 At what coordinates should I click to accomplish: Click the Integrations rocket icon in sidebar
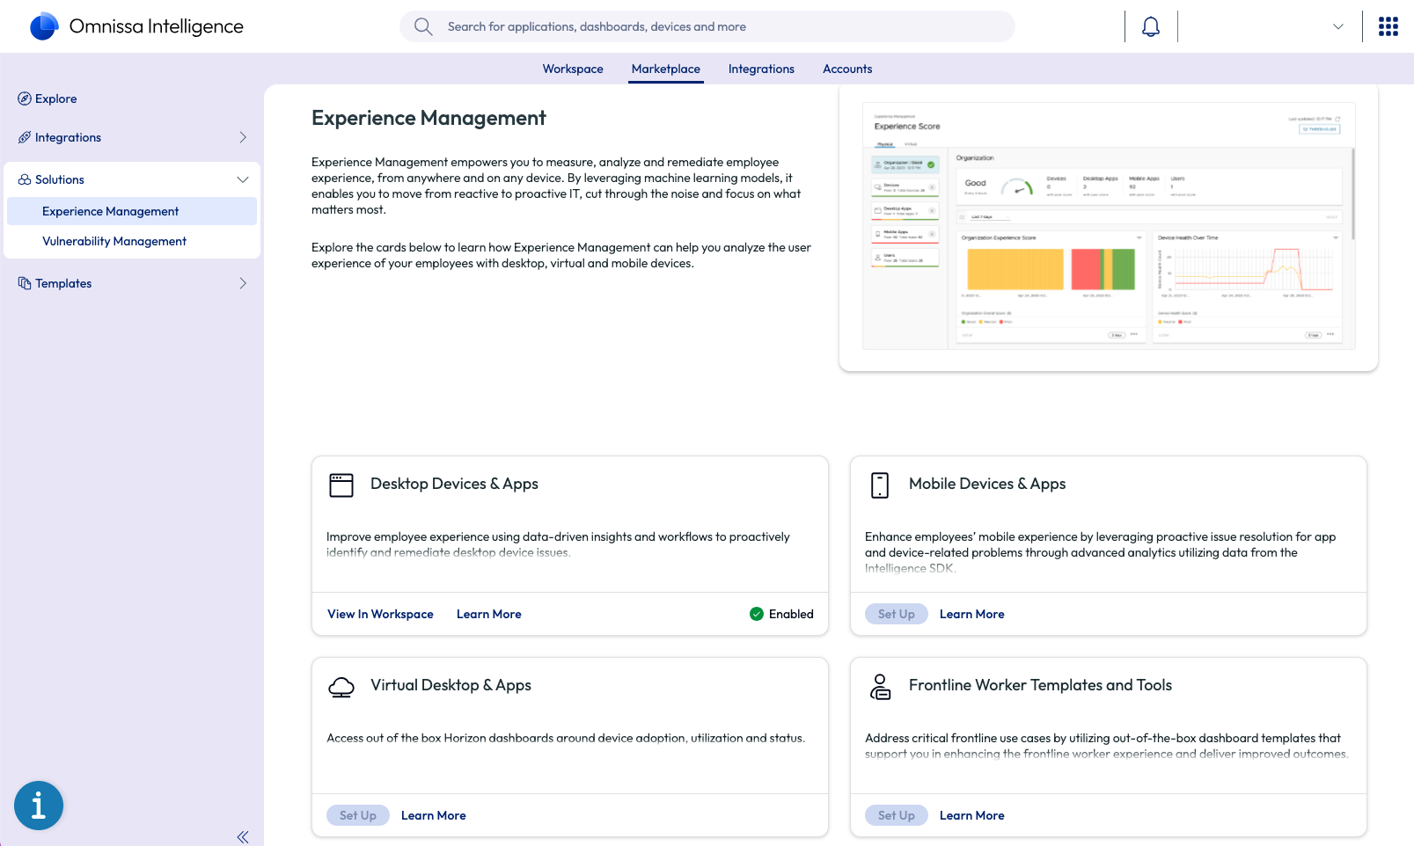coord(25,137)
